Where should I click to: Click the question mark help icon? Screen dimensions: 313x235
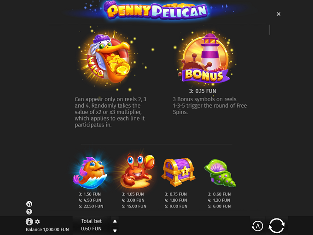coord(29,212)
